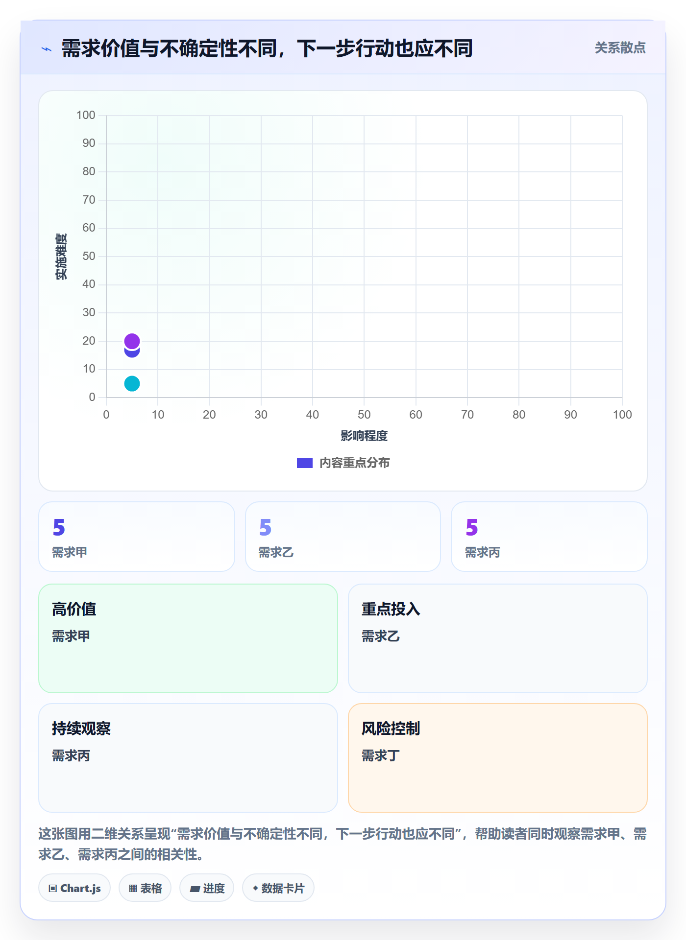The image size is (686, 940).
Task: Click the number 5 above 需求丙
Action: (471, 527)
